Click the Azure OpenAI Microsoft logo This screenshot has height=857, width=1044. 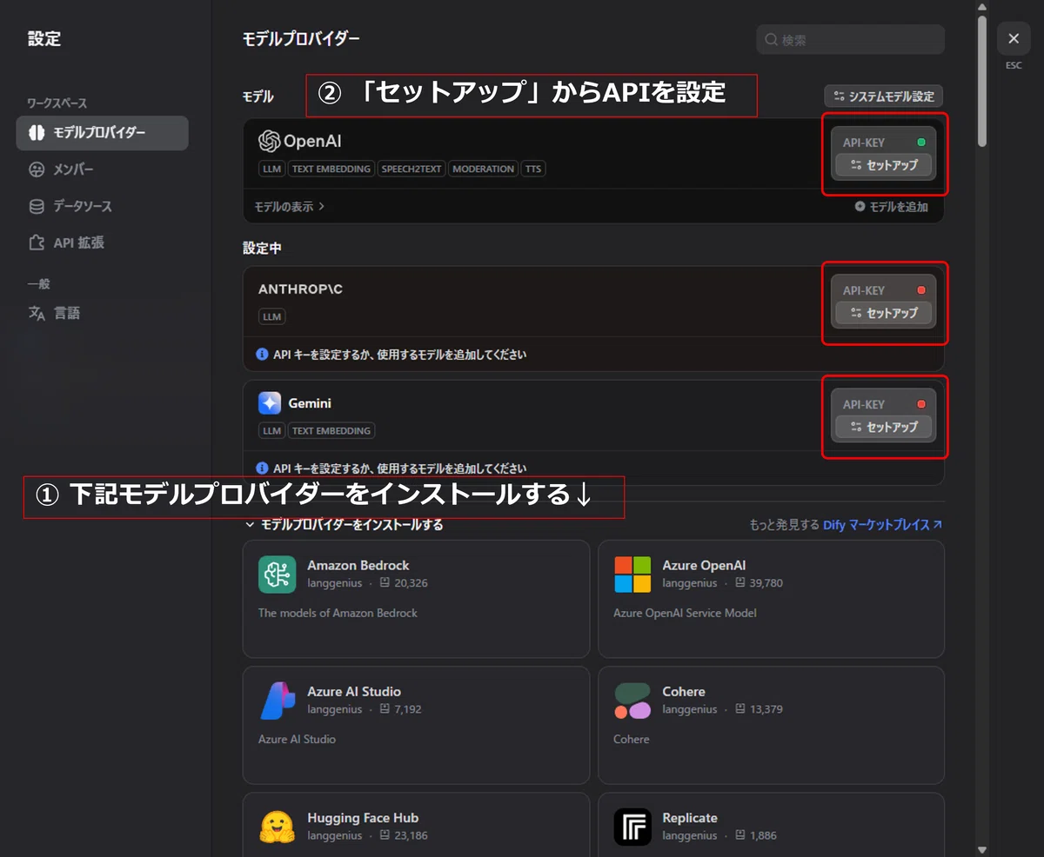[x=632, y=575]
